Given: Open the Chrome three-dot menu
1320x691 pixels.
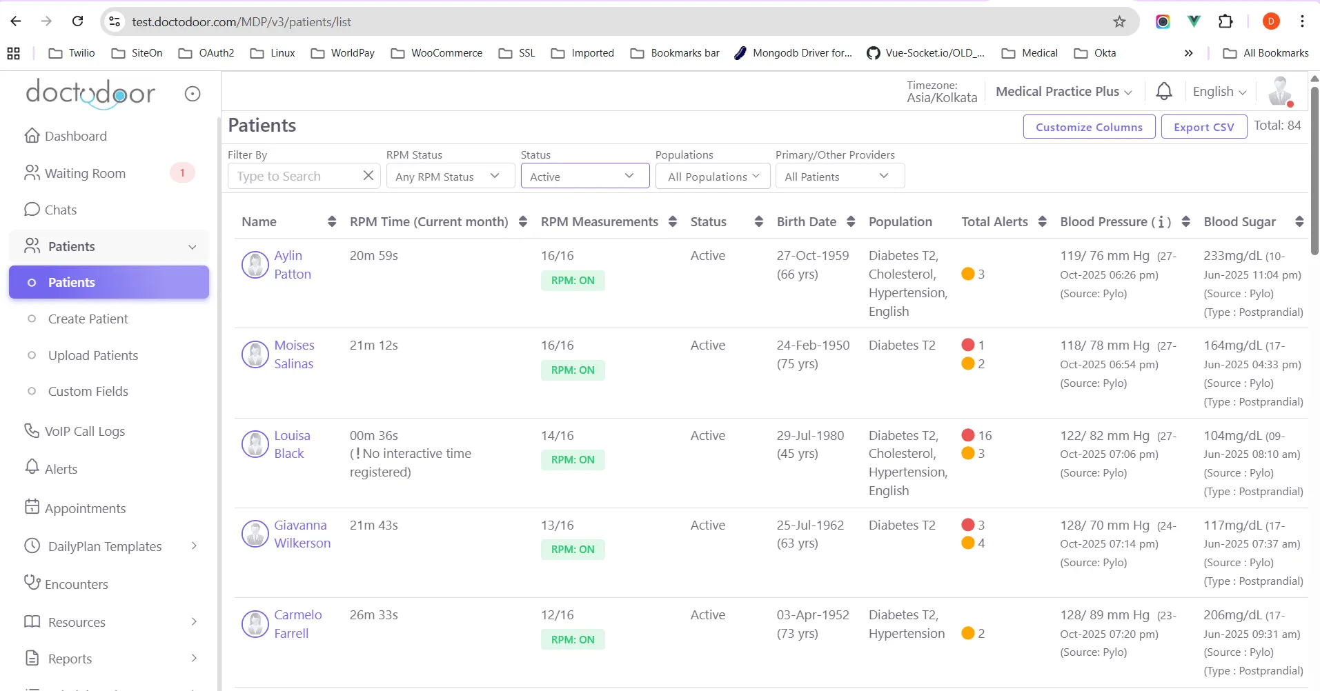Looking at the screenshot, I should pyautogui.click(x=1302, y=21).
